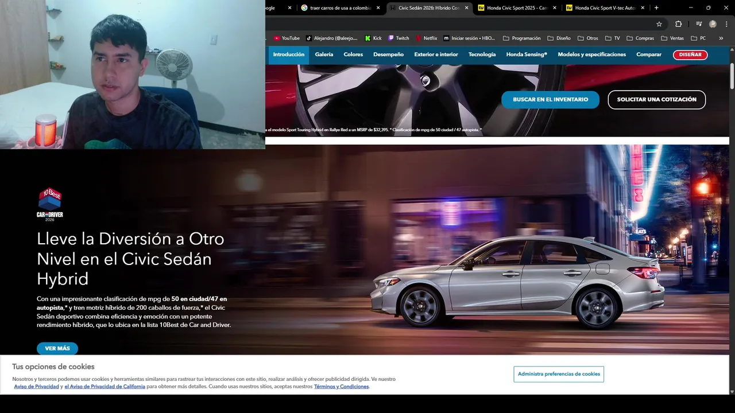Open the Chrome profile avatar

713,24
